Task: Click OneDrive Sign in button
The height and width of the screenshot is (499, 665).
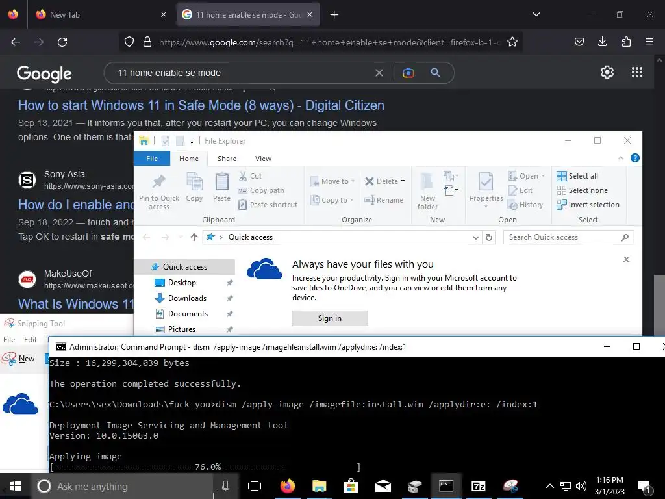Action: pyautogui.click(x=329, y=318)
